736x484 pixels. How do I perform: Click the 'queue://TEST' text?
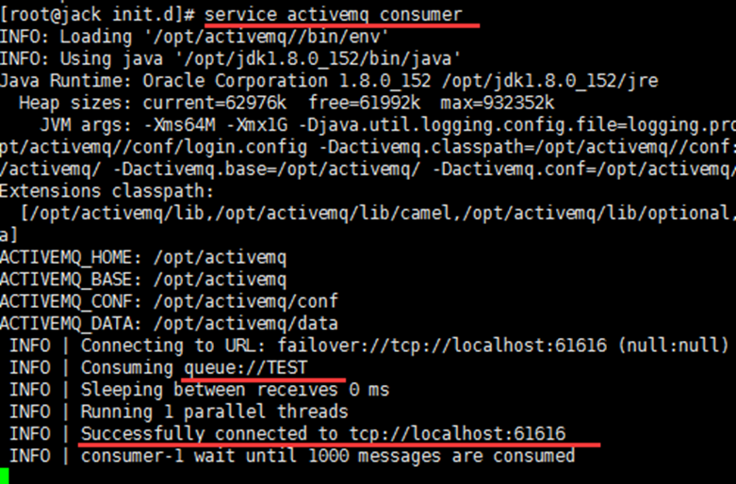point(246,367)
